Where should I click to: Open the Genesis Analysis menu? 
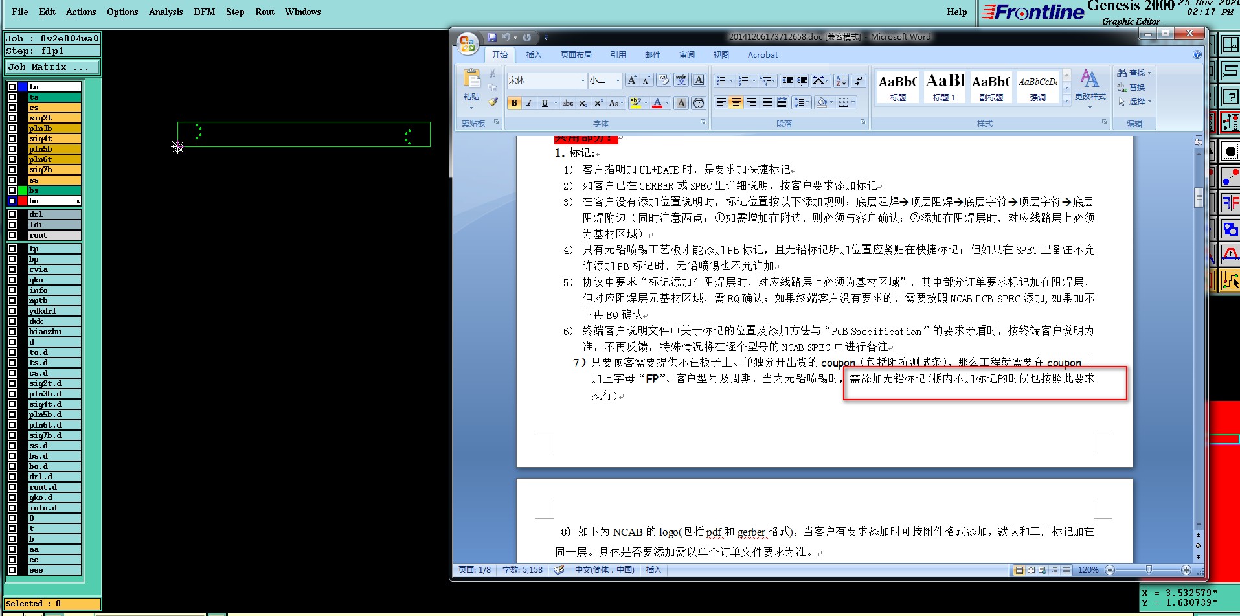click(x=166, y=12)
